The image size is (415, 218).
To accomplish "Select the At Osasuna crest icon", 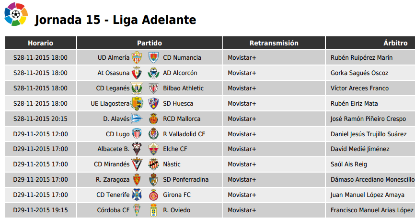I will 137,73.
